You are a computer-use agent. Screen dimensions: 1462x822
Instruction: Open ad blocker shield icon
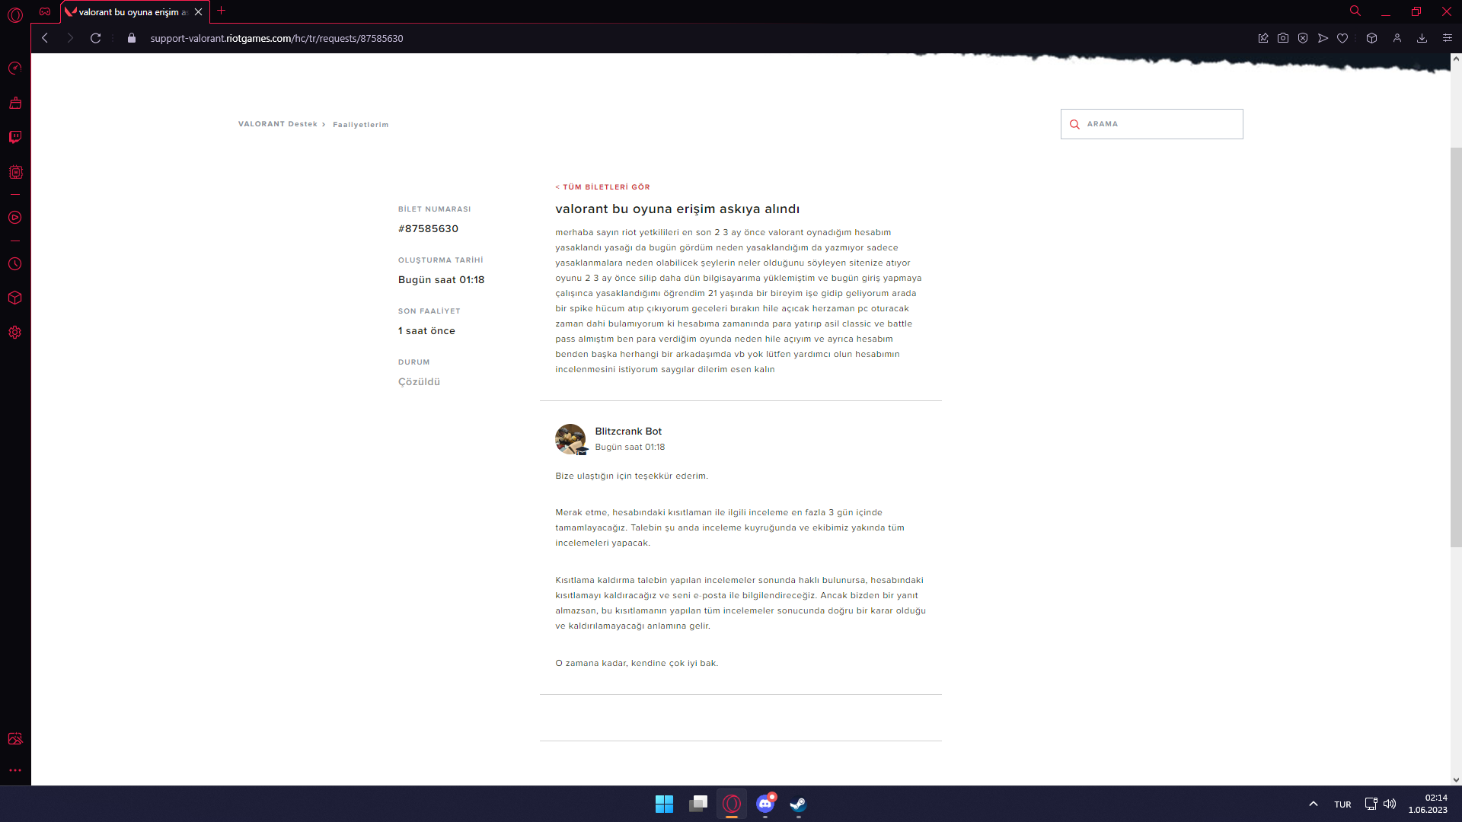click(1303, 38)
